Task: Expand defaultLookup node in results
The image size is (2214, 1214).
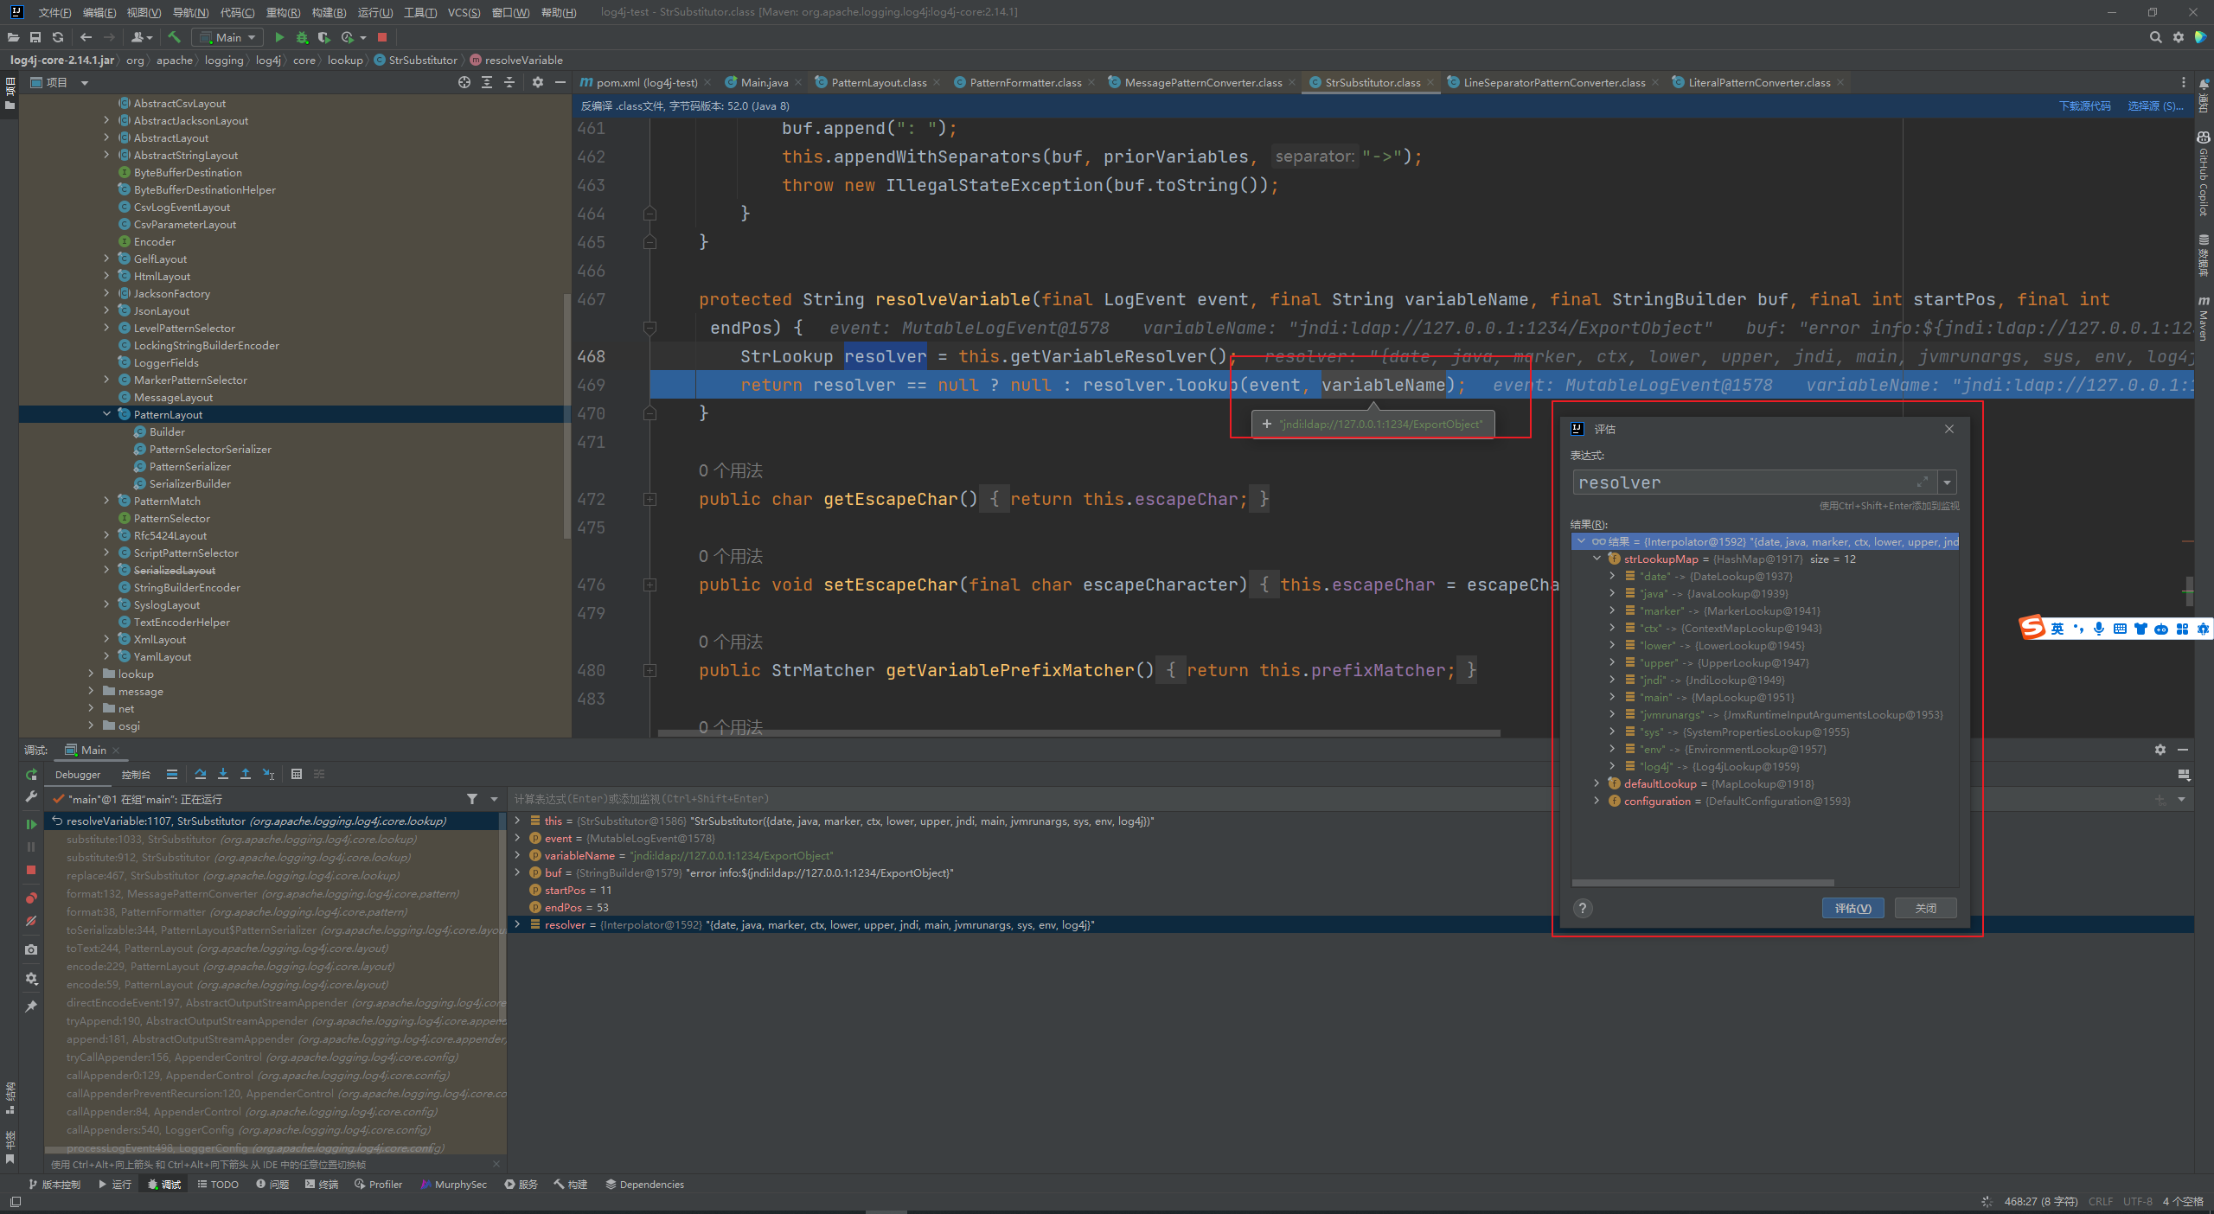Action: tap(1597, 783)
